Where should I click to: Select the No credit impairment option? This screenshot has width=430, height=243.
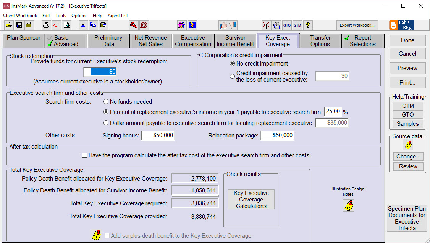232,64
